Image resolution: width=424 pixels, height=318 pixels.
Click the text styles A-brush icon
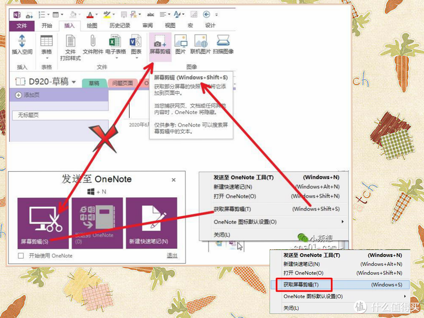[177, 14]
